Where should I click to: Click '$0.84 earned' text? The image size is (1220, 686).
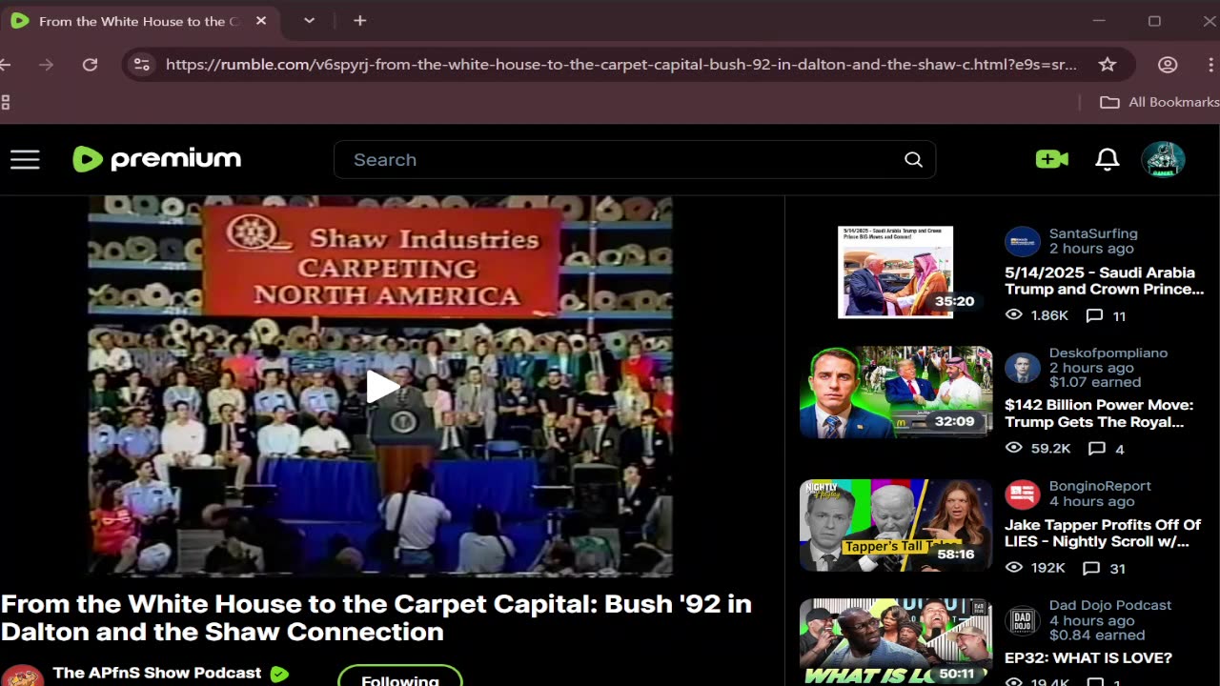[x=1097, y=635]
